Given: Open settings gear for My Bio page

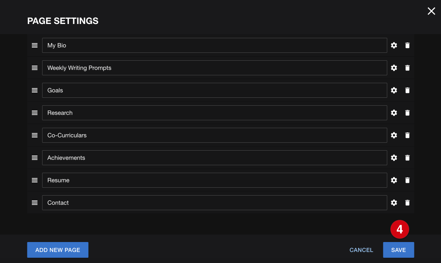Looking at the screenshot, I should [x=394, y=45].
